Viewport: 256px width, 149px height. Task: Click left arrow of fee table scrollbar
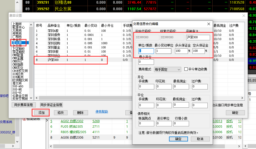(x=36, y=98)
